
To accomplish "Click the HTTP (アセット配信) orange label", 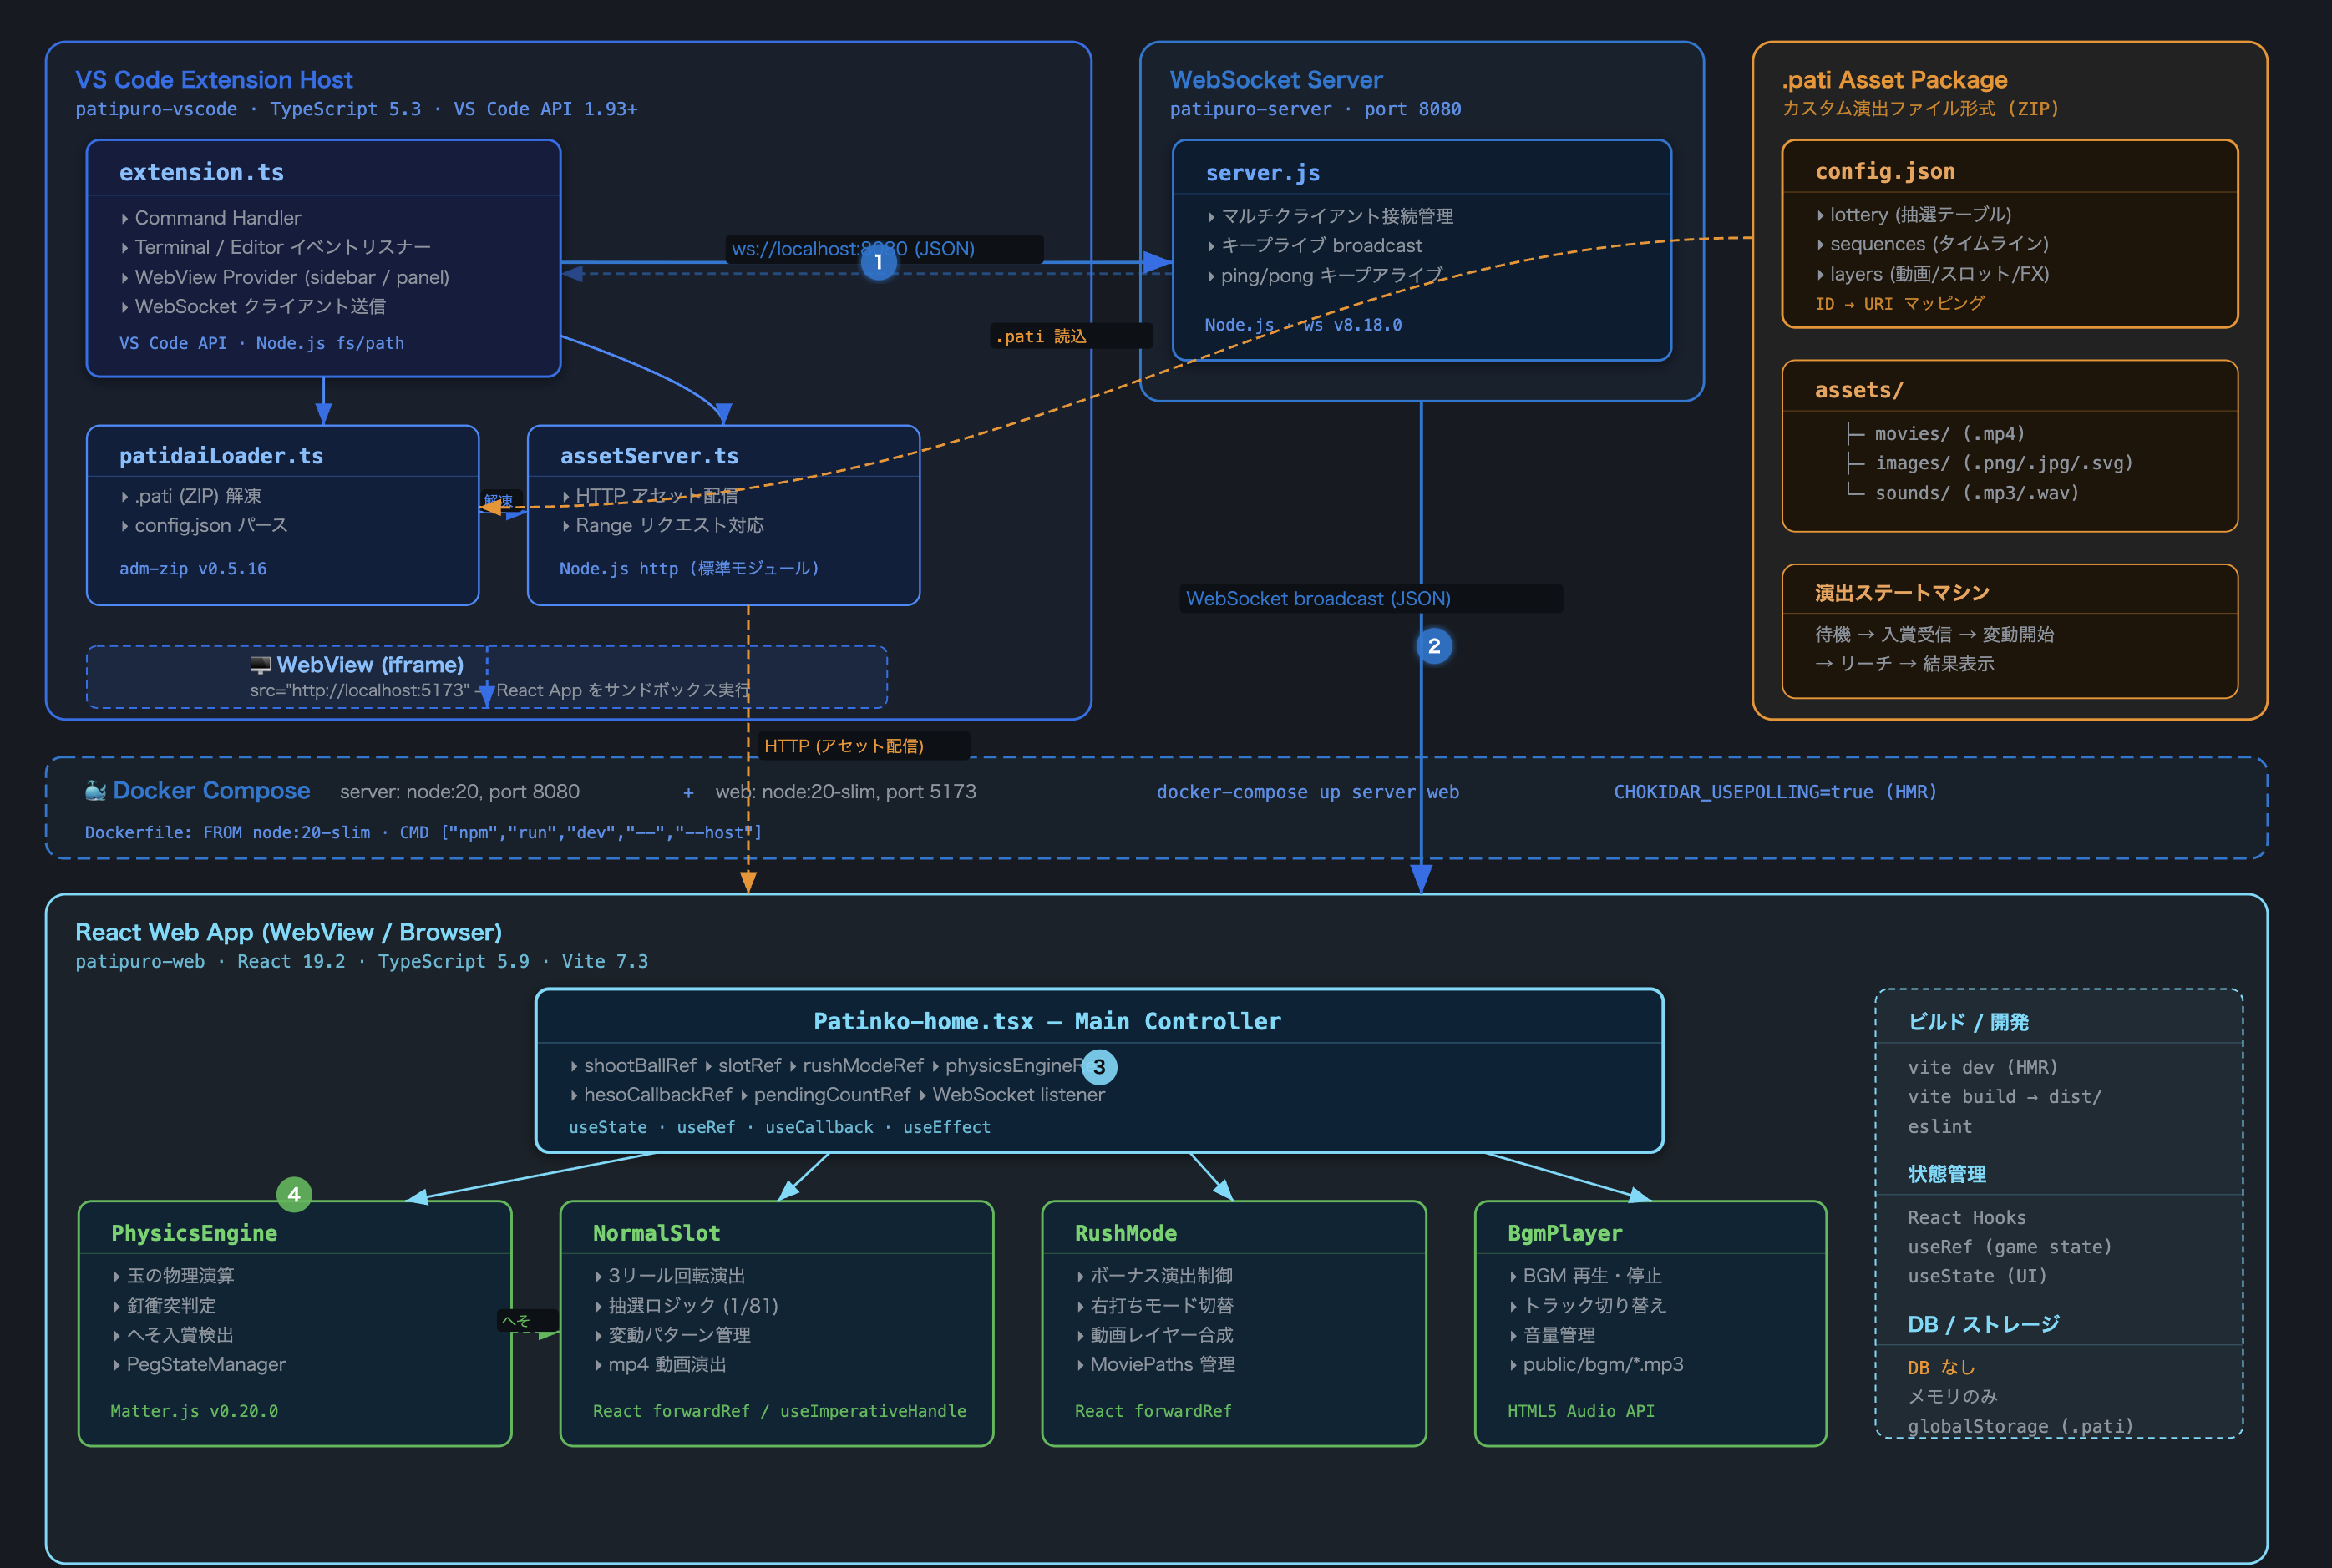I will click(x=844, y=746).
